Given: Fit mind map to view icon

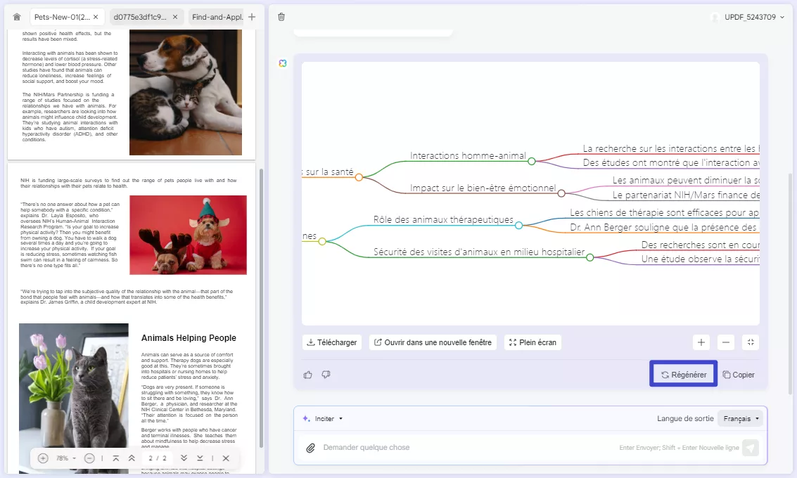Looking at the screenshot, I should click(x=751, y=342).
